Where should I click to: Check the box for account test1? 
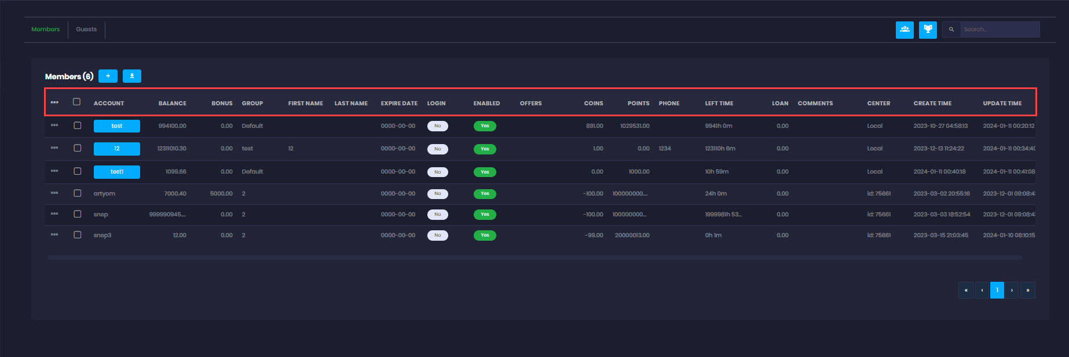77,171
